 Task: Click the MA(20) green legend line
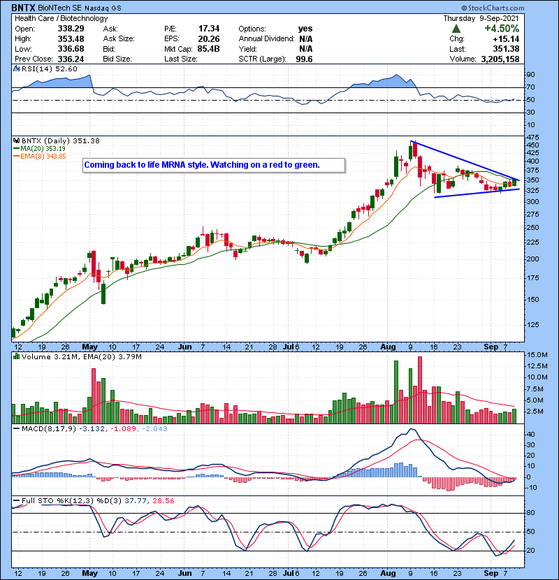(x=16, y=148)
